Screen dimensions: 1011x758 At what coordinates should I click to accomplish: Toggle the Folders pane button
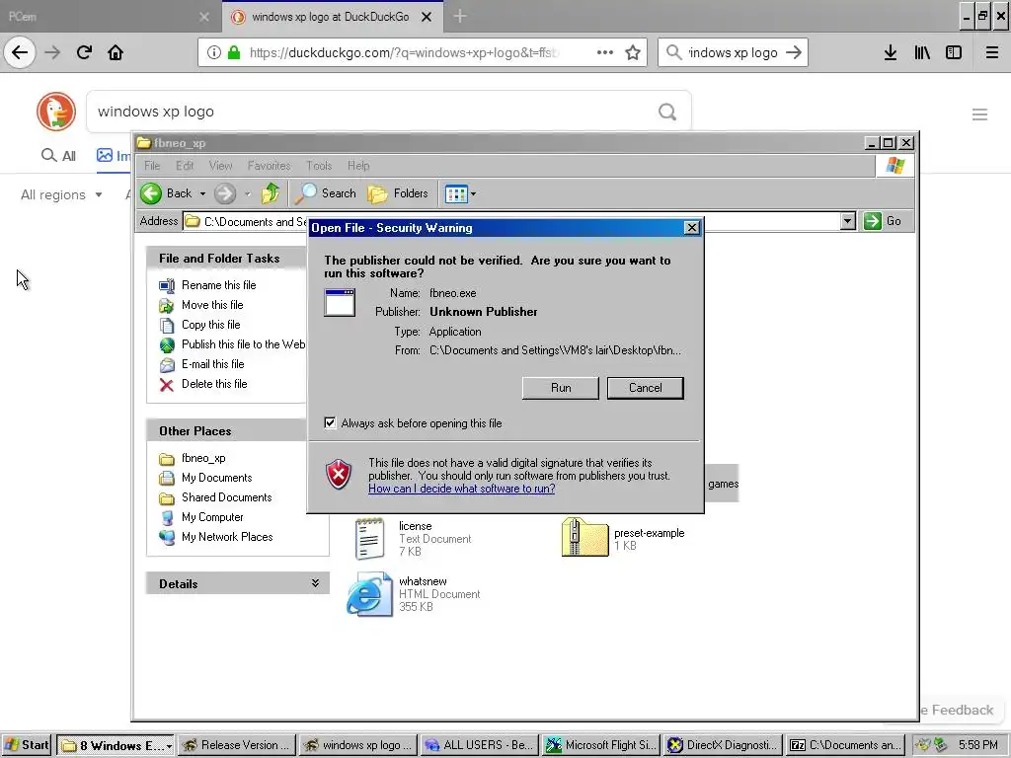(x=398, y=193)
